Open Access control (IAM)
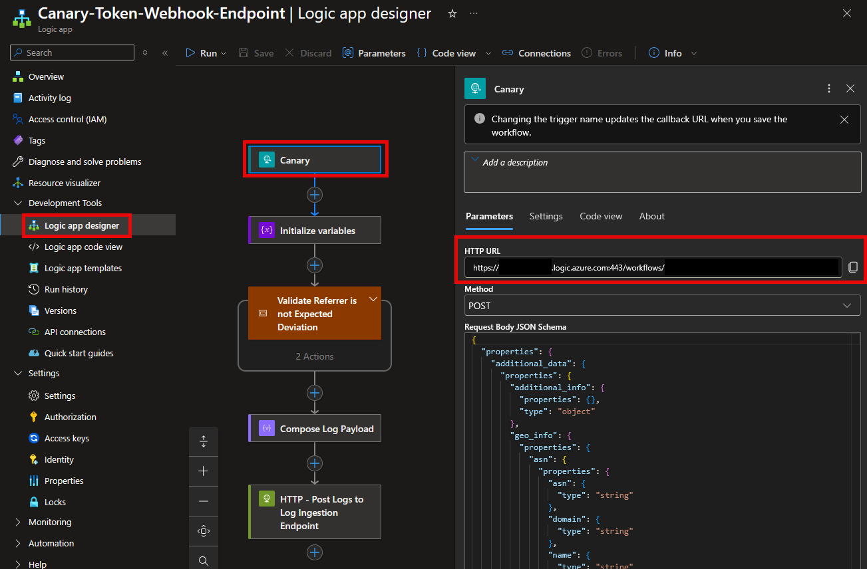This screenshot has height=569, width=867. coord(67,119)
